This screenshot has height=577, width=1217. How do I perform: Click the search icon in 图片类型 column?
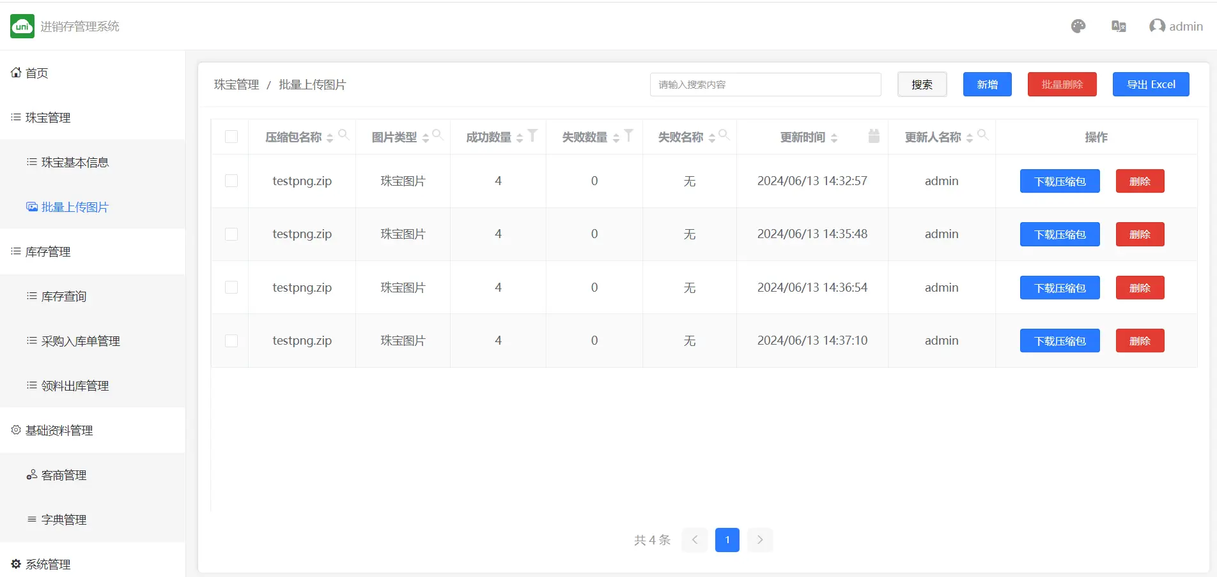tap(438, 135)
